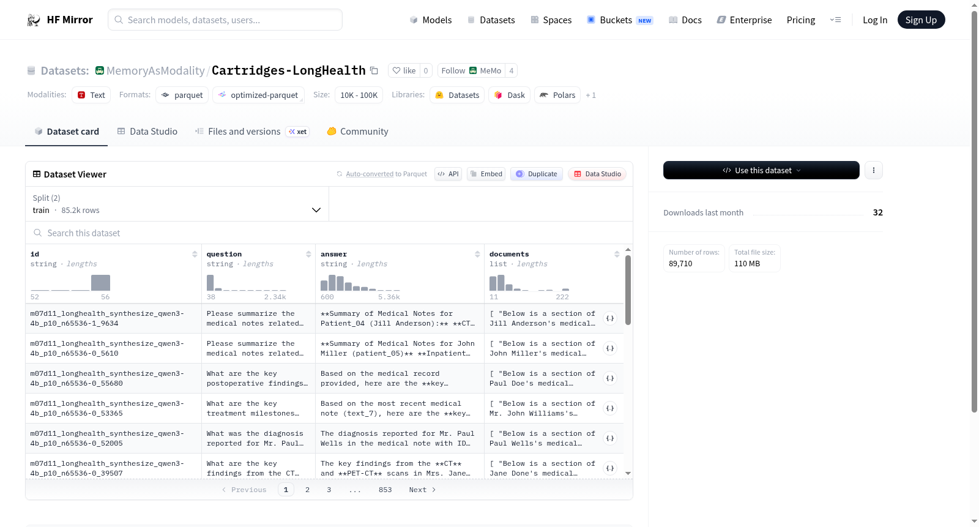
Task: Open the Split train dropdown
Action: (x=177, y=204)
